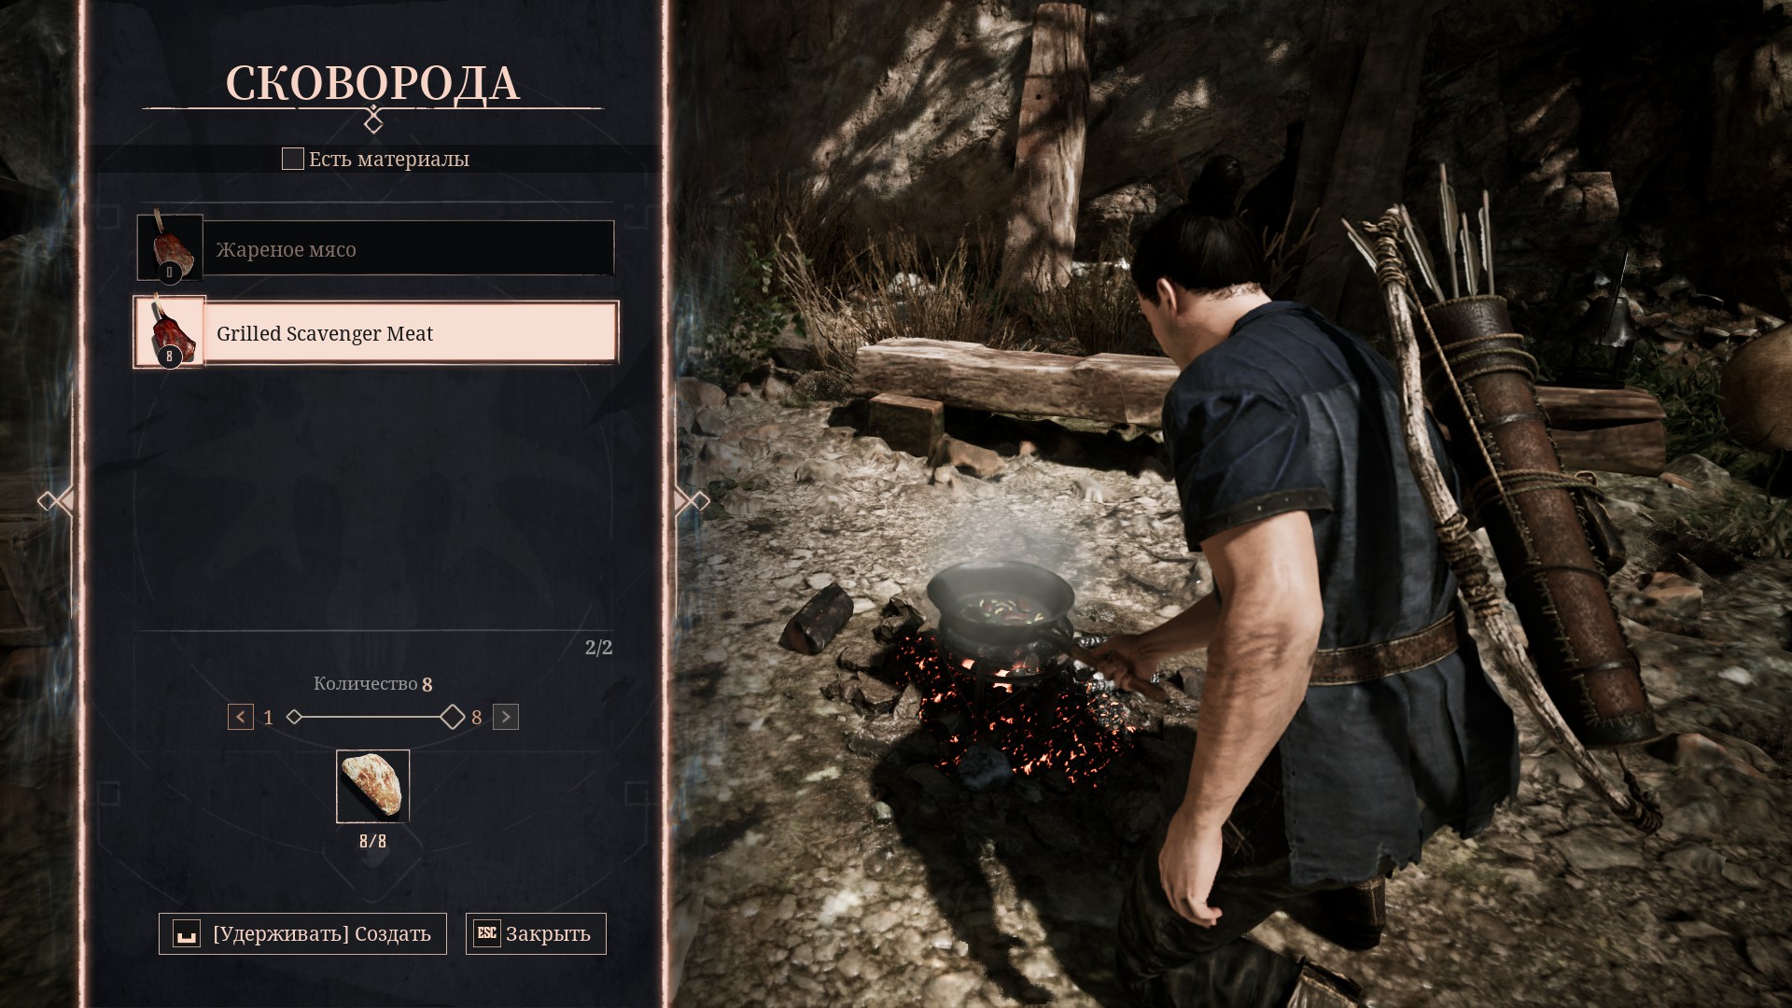1792x1008 pixels.
Task: Click the [Удерживать] Создать button
Action: click(302, 933)
